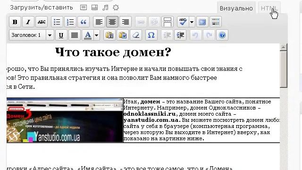Screen dimensions: 302x170
Task: Switch to the Визуально tab
Action: [236, 8]
